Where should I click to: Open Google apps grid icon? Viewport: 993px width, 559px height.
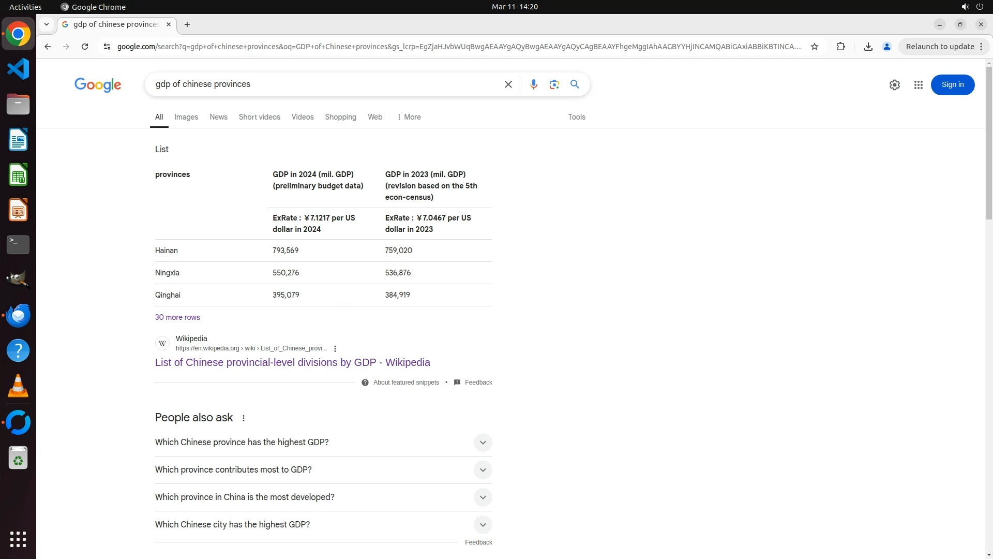coord(918,85)
